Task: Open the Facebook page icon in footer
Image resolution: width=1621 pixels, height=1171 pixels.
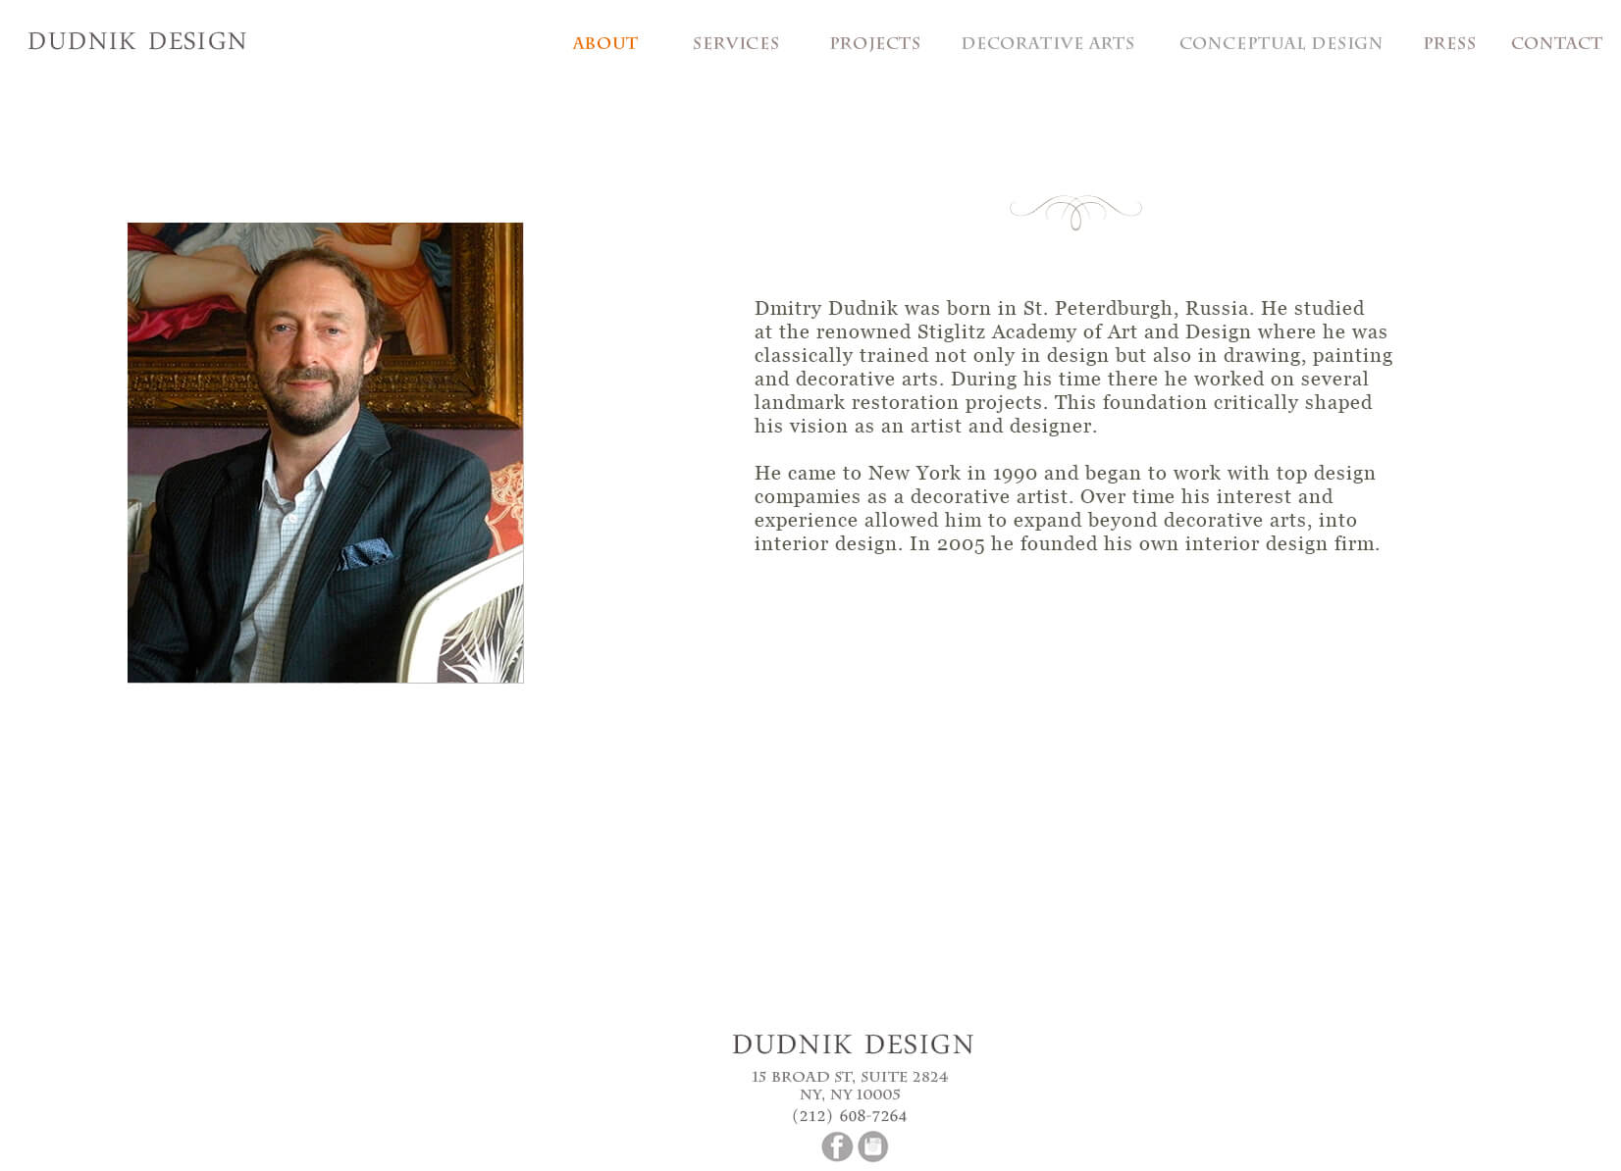Action: [837, 1146]
